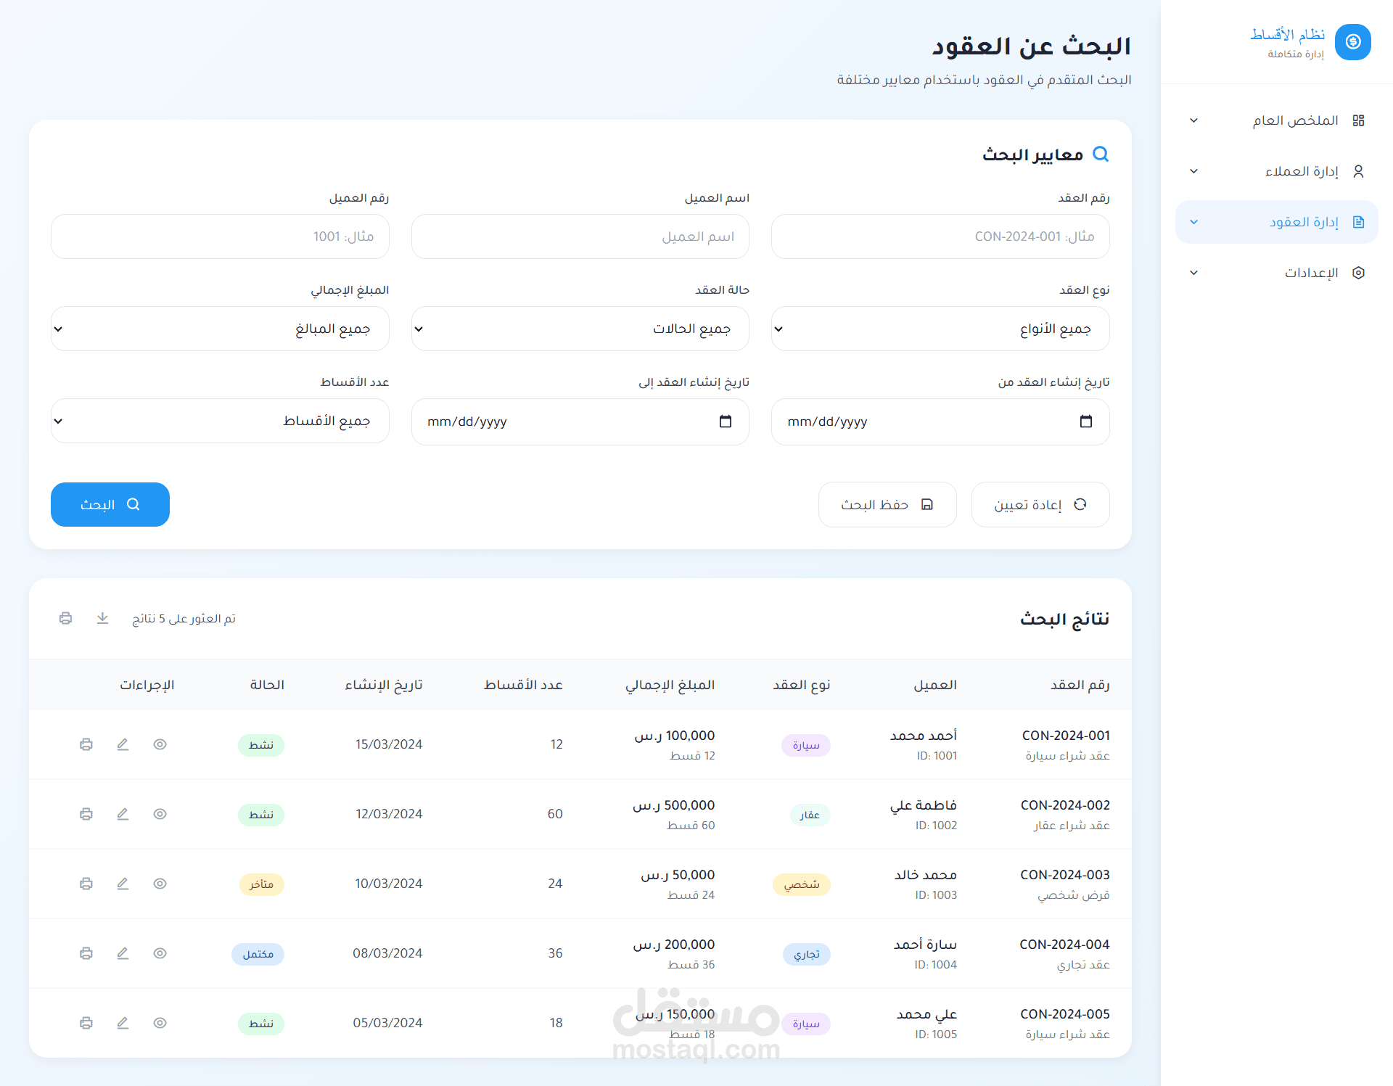
Task: Click the نشط status badge for CON-2024-001
Action: (x=261, y=745)
